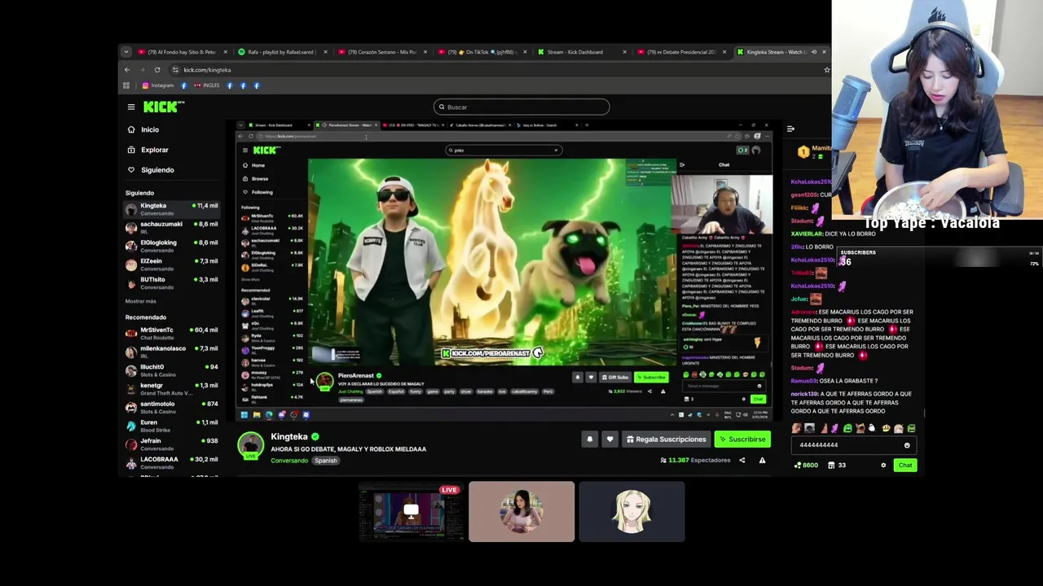Open Euren recommended channel
Screen dimensions: 1043x586
pyautogui.click(x=172, y=426)
